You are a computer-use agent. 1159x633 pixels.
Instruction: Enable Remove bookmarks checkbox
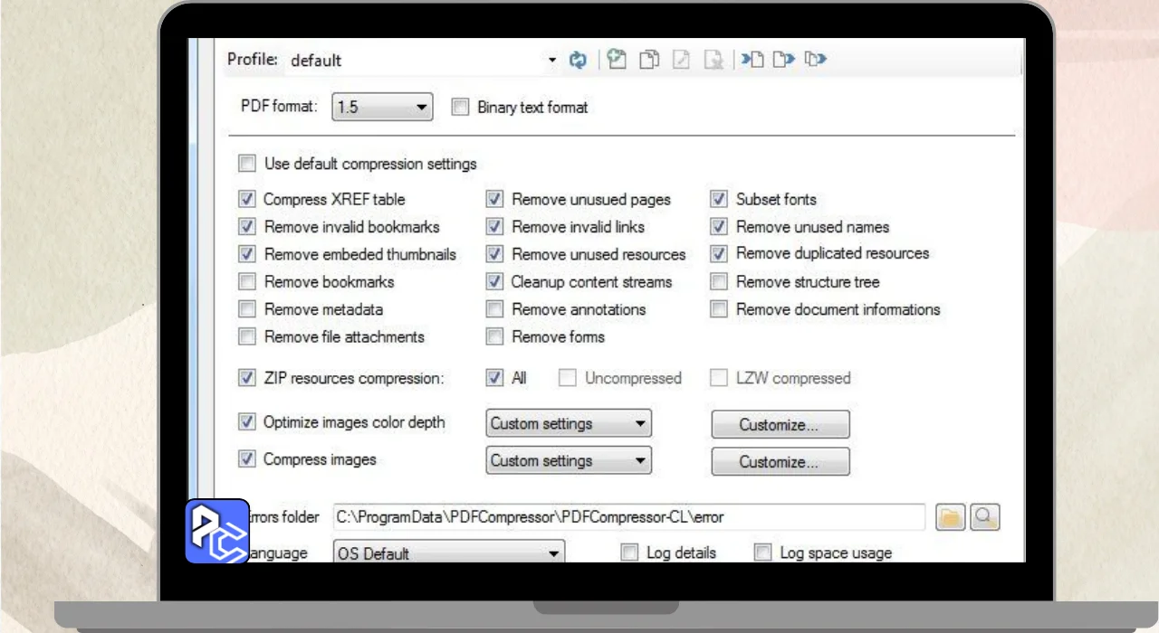click(x=246, y=281)
